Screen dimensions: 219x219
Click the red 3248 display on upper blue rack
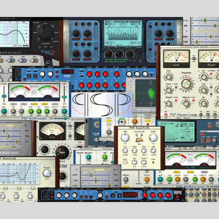[x=68, y=71]
